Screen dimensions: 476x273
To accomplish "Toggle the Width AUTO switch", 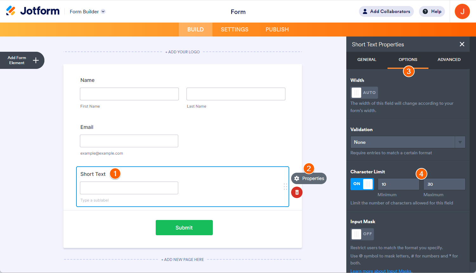I will click(364, 93).
